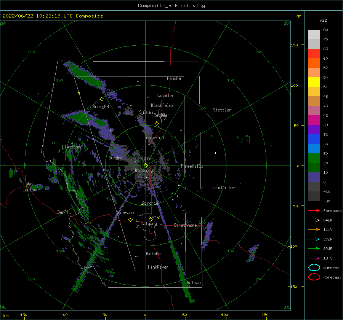Screen dimensions: 343x320
Task: Click the red swatch in dBZ legend
Action: point(314,54)
